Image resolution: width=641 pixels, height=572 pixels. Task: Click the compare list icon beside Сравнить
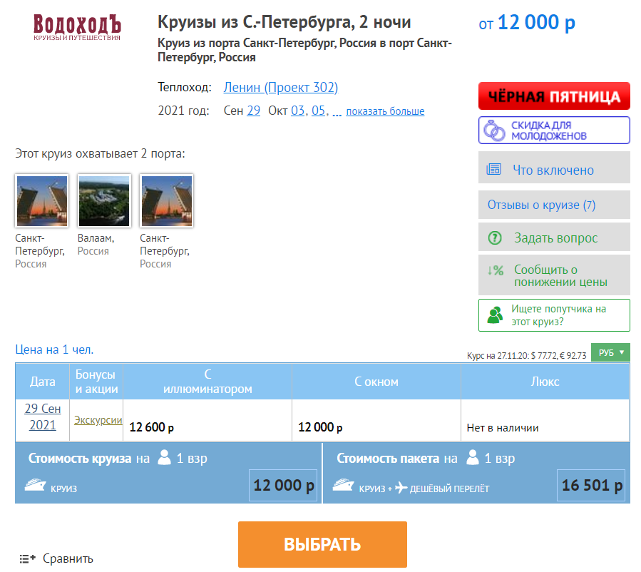pos(27,558)
